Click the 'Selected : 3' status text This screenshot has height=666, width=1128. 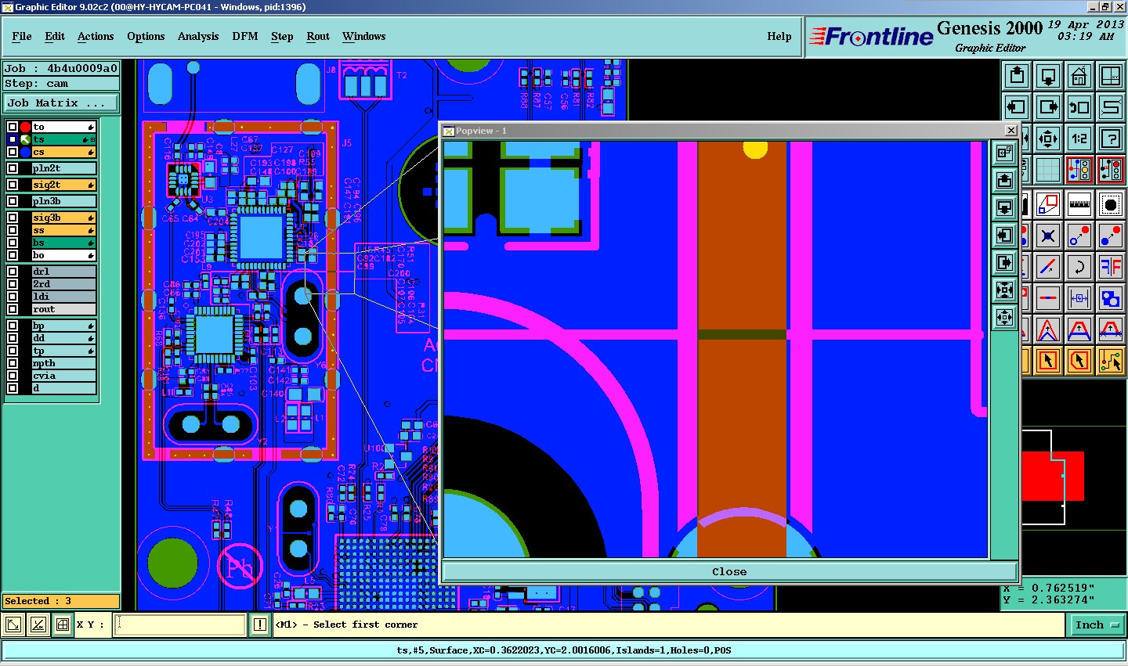click(x=38, y=601)
